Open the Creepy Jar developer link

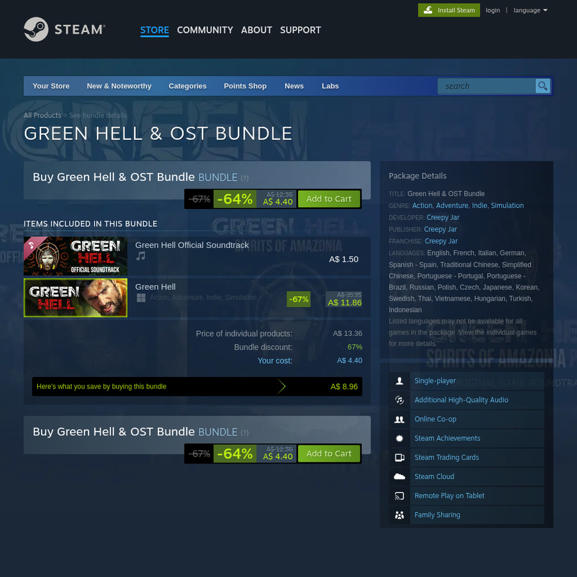click(442, 217)
